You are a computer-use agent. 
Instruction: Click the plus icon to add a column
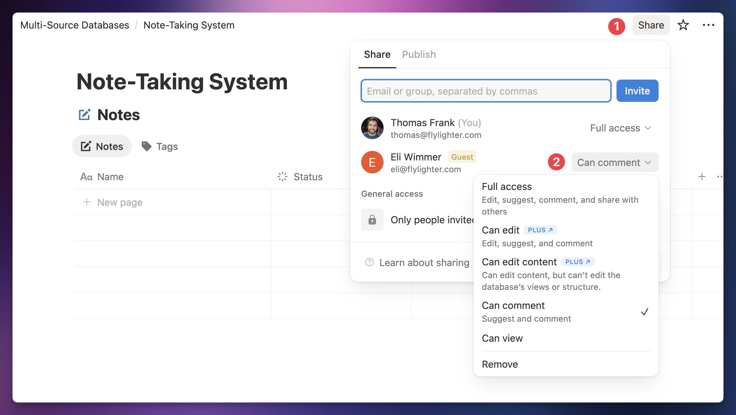pyautogui.click(x=702, y=176)
